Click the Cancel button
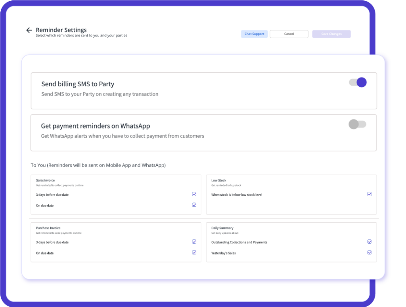Screen dimensions: 406x307 click(289, 34)
